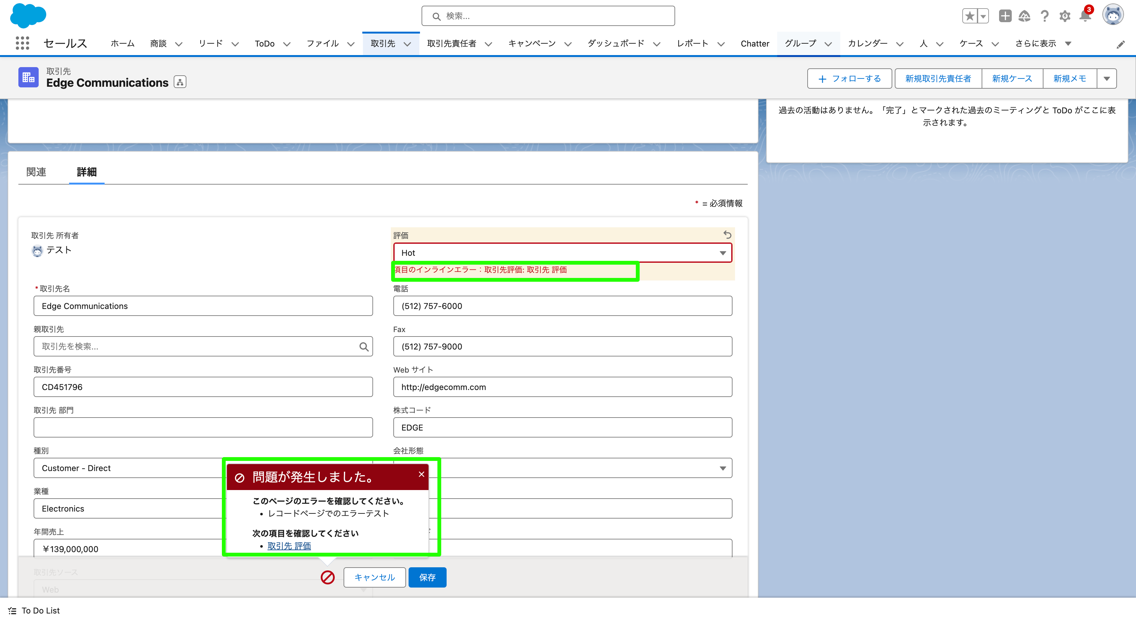Follow the 取引先 評価 error link
Screen dimensions: 1136x623
pos(289,546)
